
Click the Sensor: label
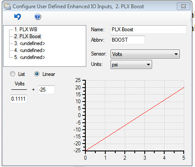pyautogui.click(x=99, y=54)
